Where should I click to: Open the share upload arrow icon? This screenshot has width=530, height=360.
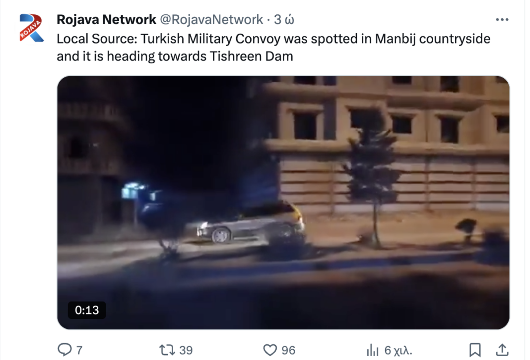[502, 350]
